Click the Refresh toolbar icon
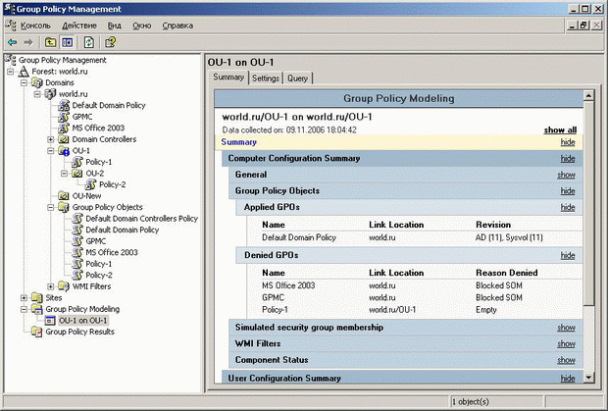This screenshot has width=608, height=411. pos(88,42)
